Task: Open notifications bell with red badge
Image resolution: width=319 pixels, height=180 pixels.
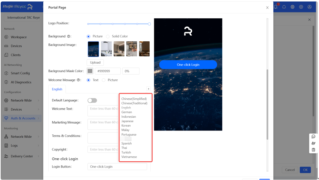Action: click(276, 6)
